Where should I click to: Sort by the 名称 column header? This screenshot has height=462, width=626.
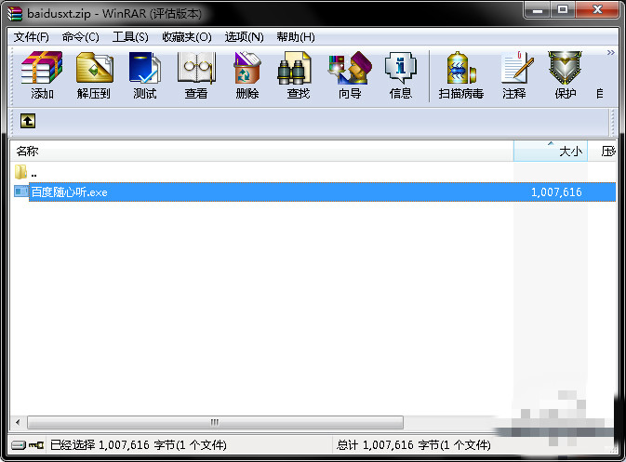click(x=261, y=151)
